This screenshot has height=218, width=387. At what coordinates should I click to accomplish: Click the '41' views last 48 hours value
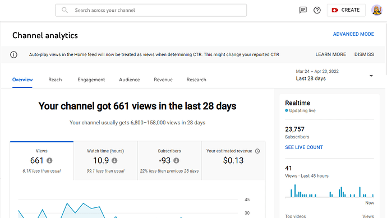tap(288, 168)
